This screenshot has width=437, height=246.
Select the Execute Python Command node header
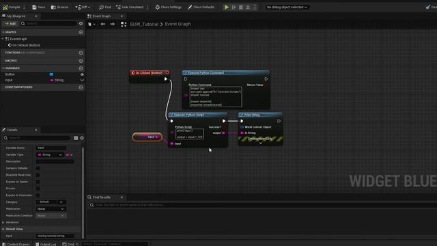[226, 73]
